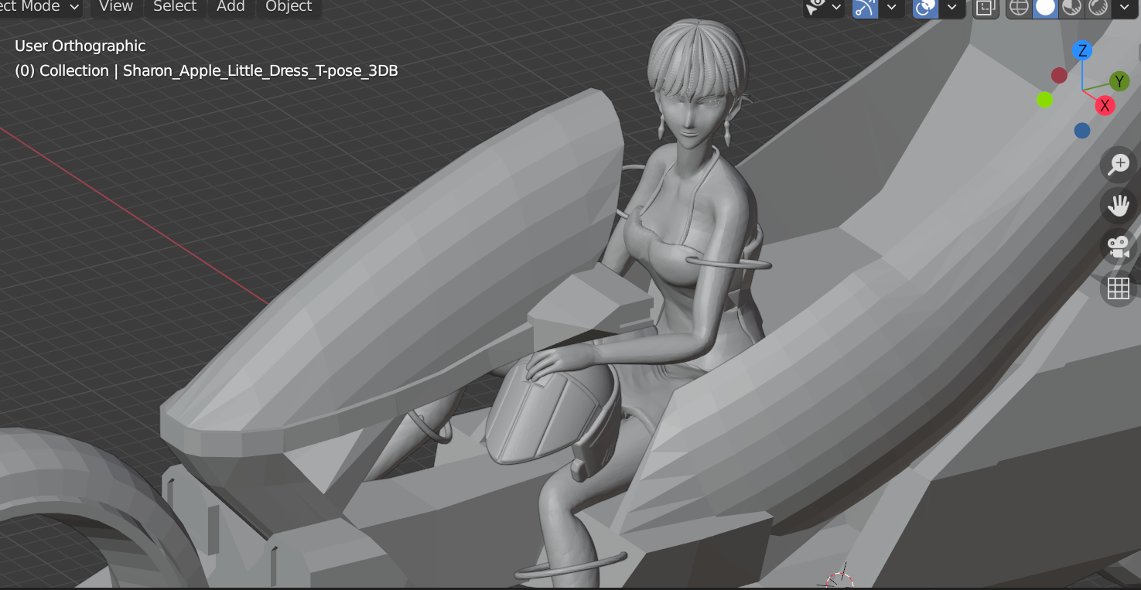Toggle the camera view icon

point(1119,247)
